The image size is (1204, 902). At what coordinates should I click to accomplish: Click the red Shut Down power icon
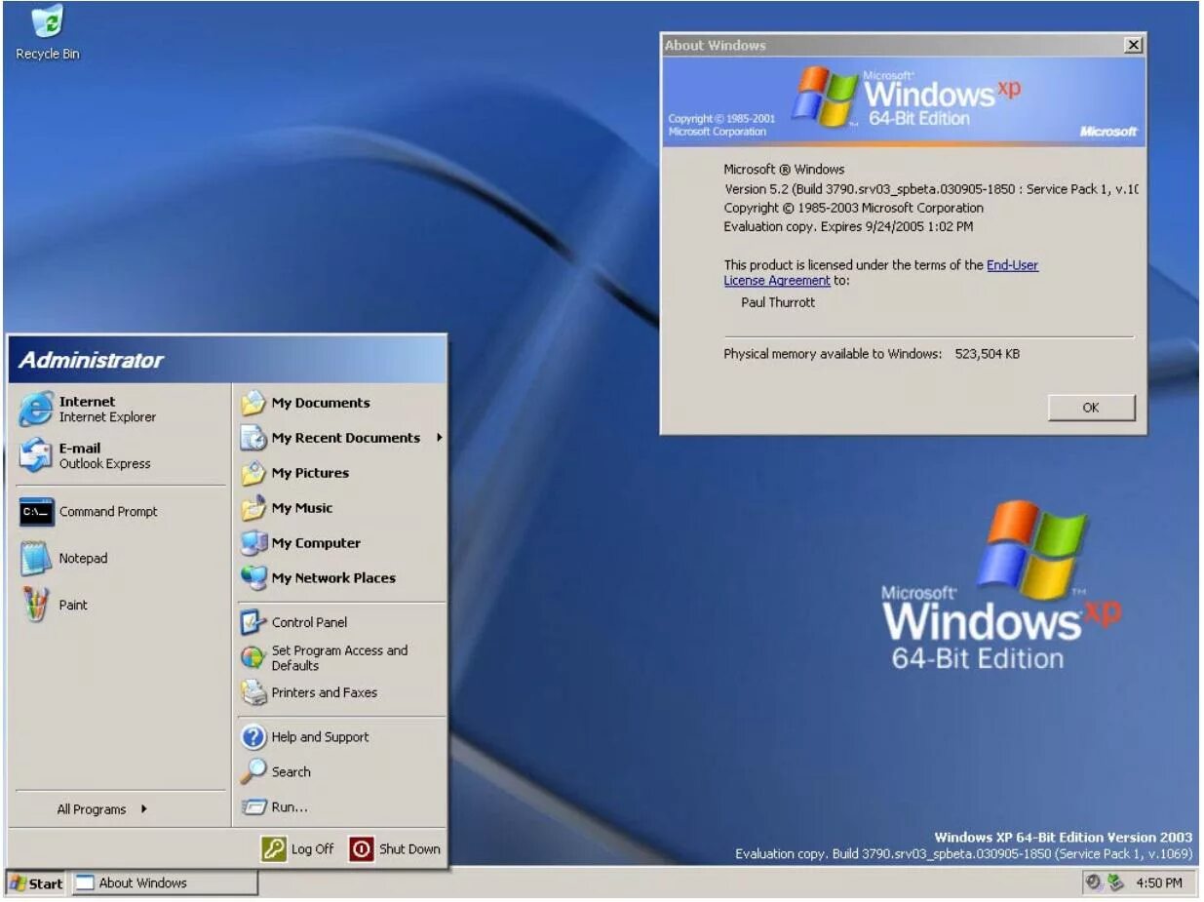[x=362, y=849]
